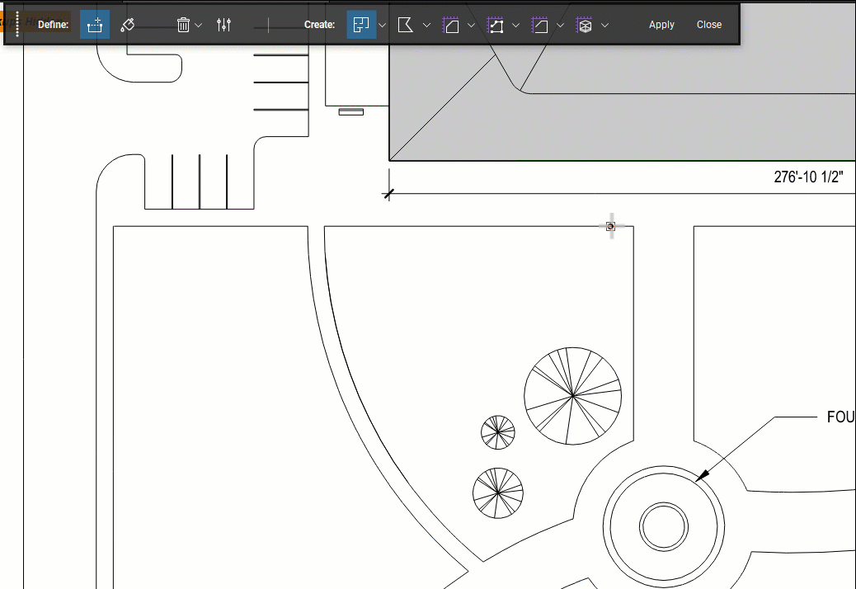The width and height of the screenshot is (856, 589).
Task: Open dropdown arrow after the floor plan icon
Action: click(x=383, y=26)
